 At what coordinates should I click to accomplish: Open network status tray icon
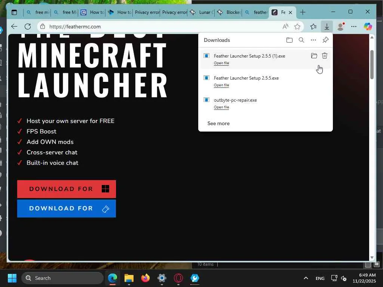point(334,278)
